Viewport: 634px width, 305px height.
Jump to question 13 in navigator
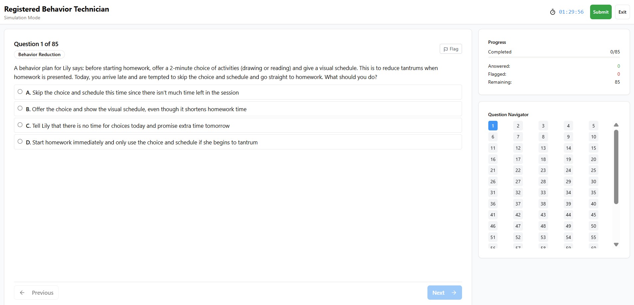(x=543, y=148)
